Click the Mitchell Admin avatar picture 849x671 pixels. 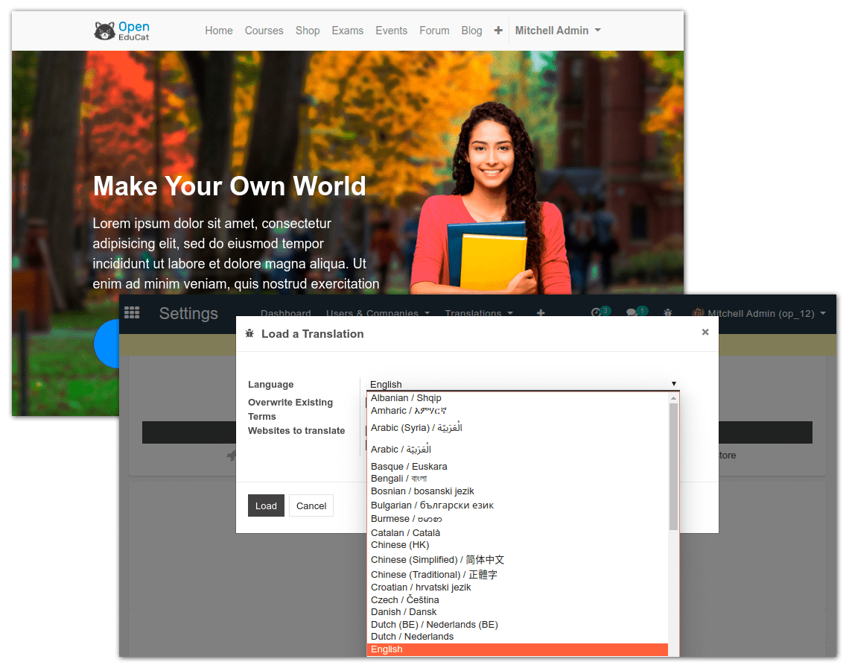click(x=699, y=313)
